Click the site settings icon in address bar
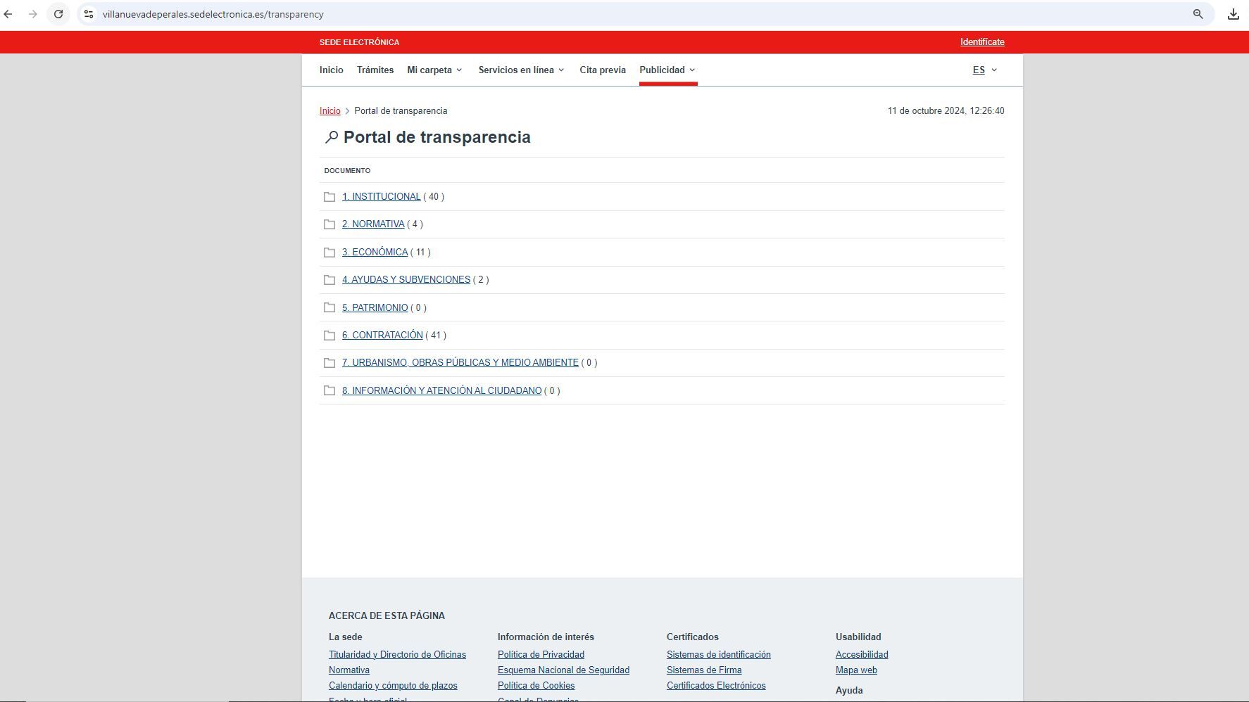Viewport: 1249px width, 702px height. coord(87,13)
